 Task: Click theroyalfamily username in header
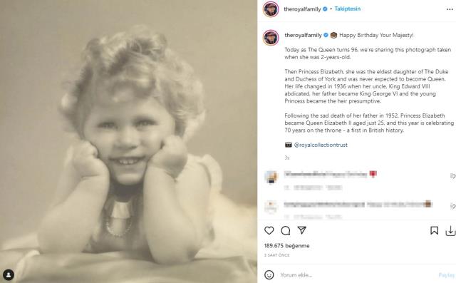pos(302,9)
